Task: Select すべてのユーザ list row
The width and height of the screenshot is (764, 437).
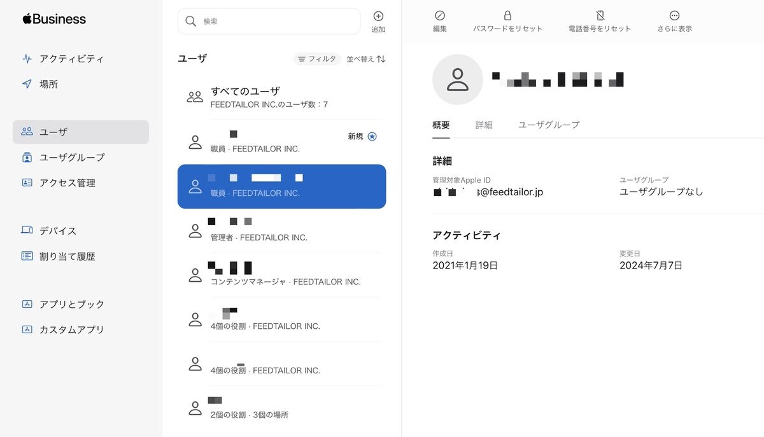Action: [x=281, y=97]
